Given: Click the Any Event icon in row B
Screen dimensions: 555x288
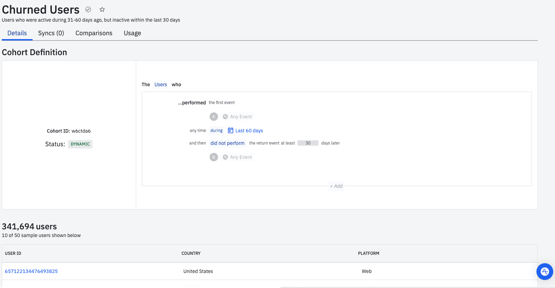Looking at the screenshot, I should [225, 157].
